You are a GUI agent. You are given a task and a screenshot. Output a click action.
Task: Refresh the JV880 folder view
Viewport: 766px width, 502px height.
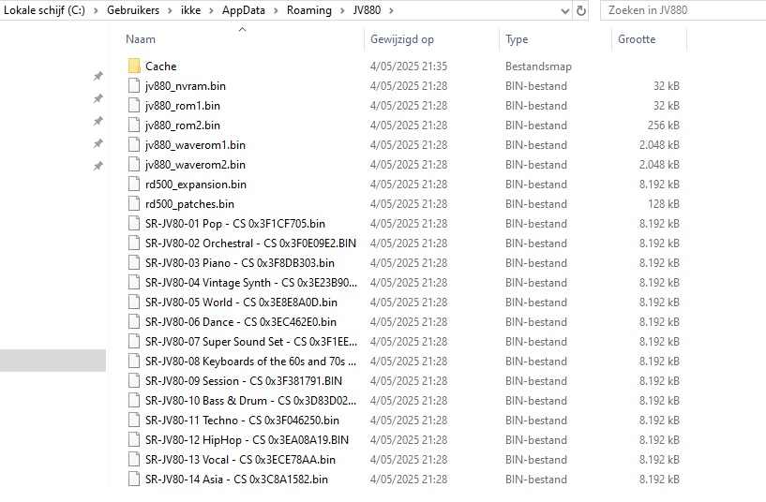[x=581, y=10]
